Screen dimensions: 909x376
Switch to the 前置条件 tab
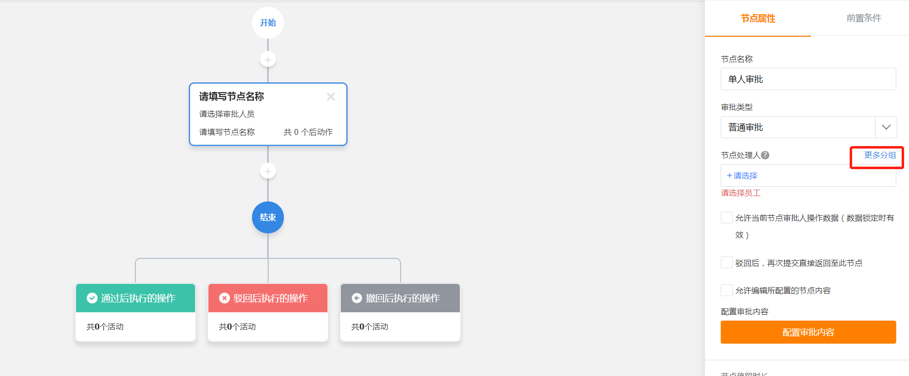[x=863, y=18]
